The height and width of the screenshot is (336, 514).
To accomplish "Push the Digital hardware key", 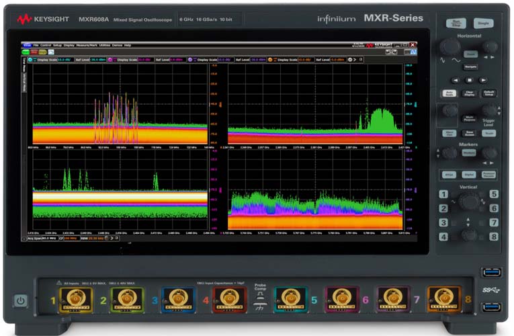I will (x=469, y=175).
